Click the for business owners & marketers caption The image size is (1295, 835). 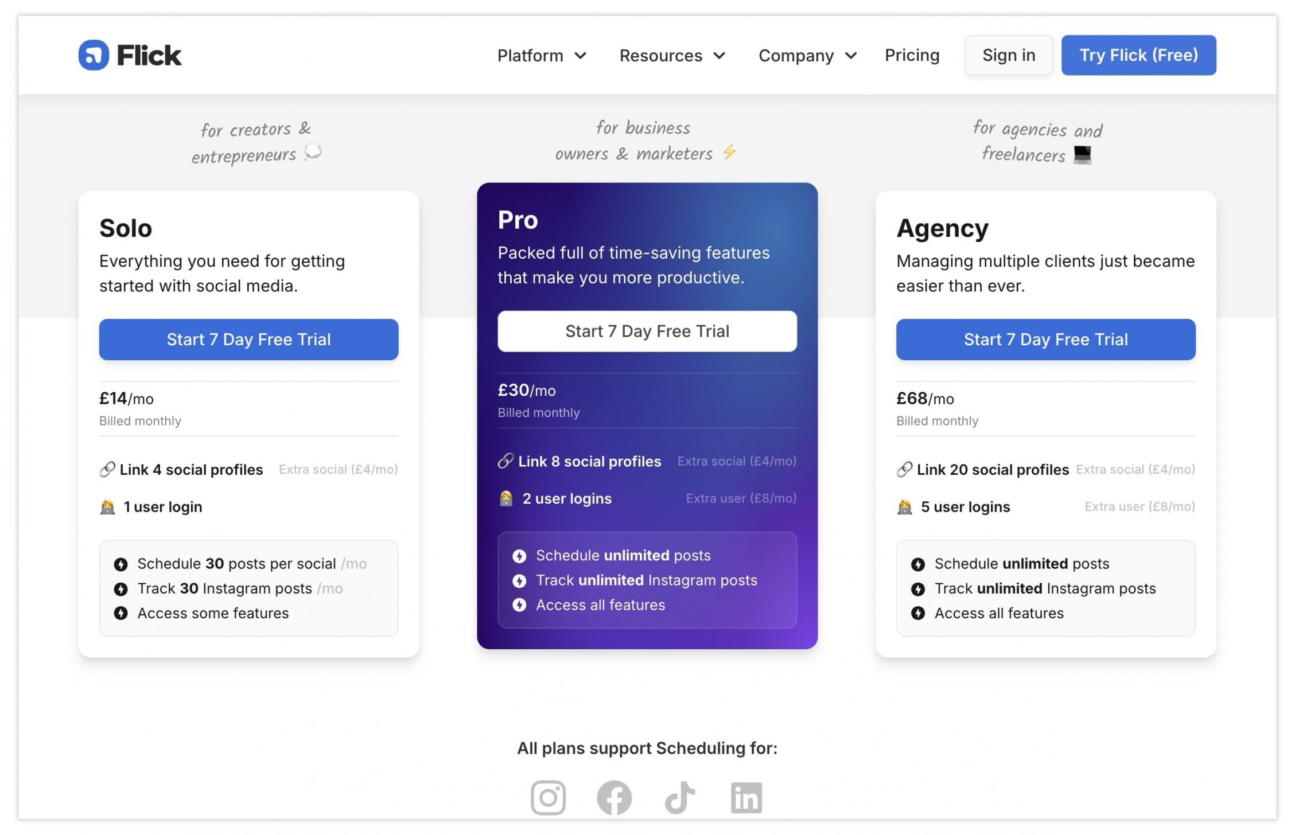tap(646, 141)
